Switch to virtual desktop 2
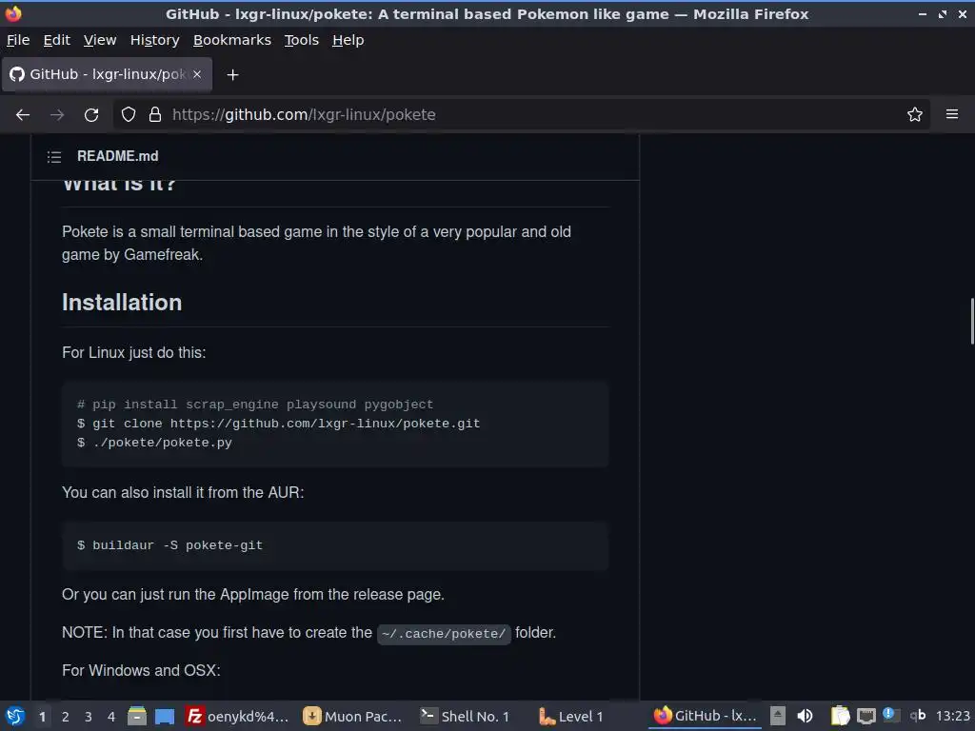The width and height of the screenshot is (975, 731). (66, 716)
